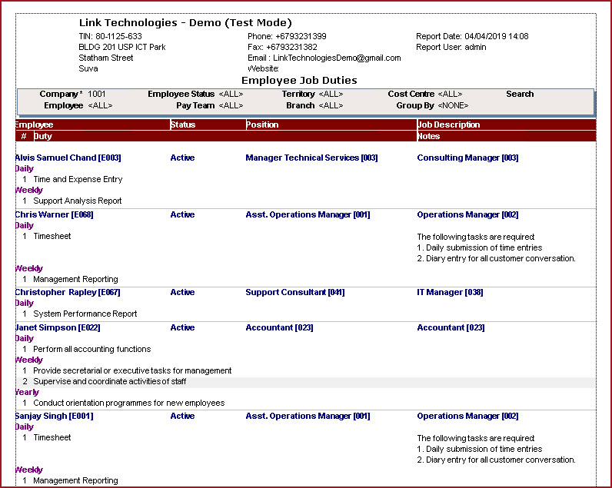Click the Employee Status filter value

pyautogui.click(x=231, y=95)
